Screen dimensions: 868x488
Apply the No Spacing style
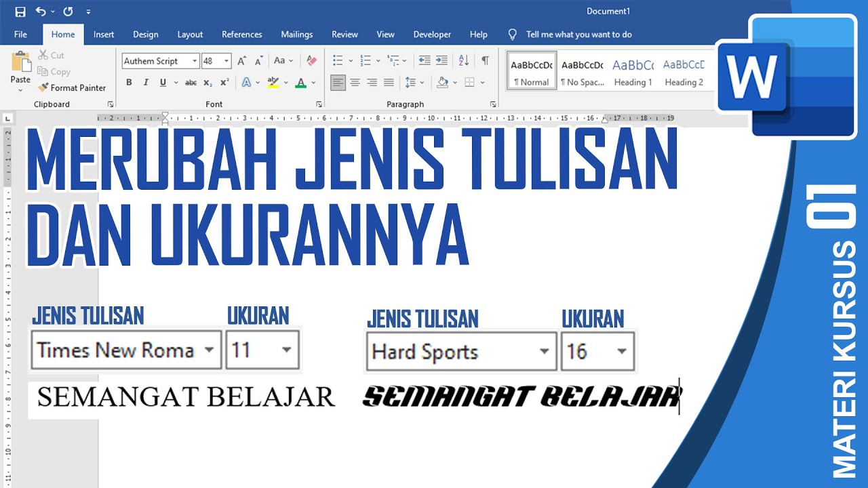[582, 72]
